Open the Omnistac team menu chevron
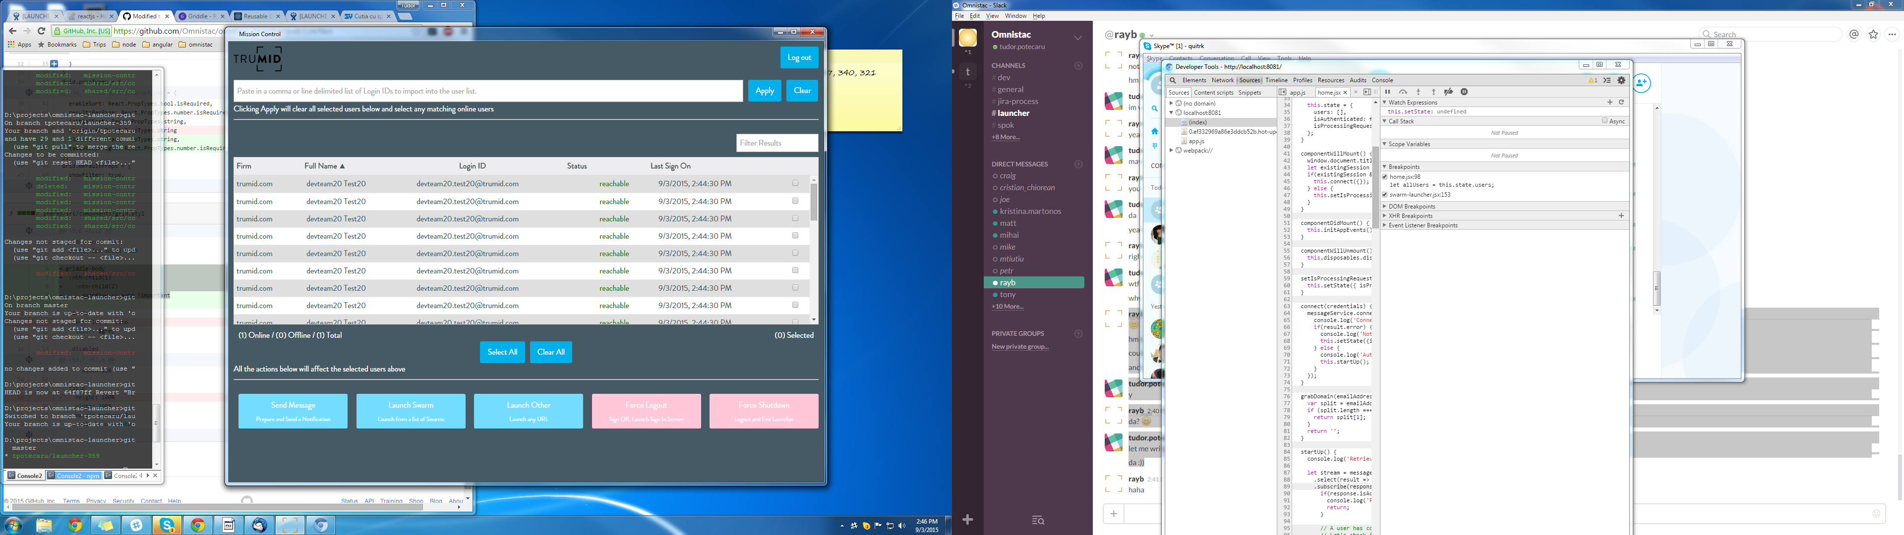 point(1077,37)
